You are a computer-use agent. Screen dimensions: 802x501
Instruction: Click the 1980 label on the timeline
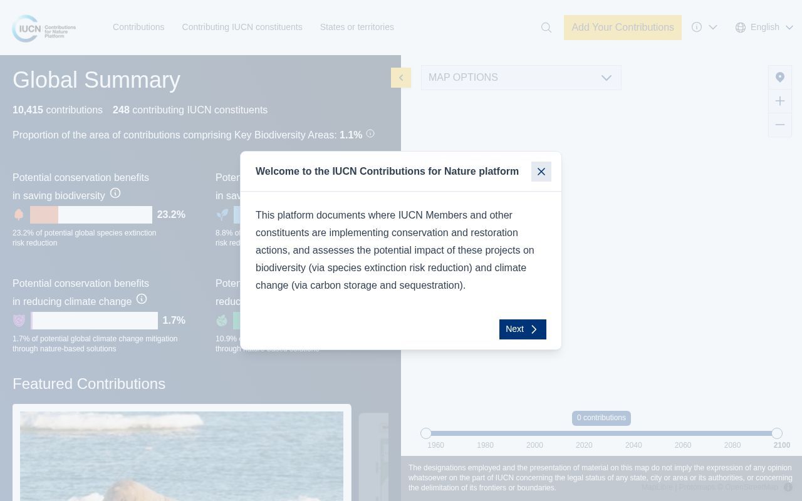[485, 445]
